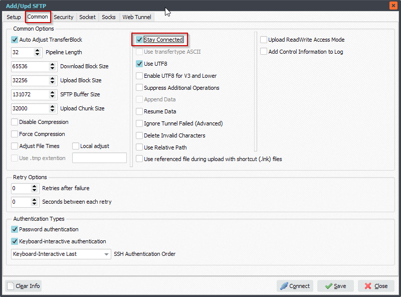401x297 pixels.
Task: Enable Upload ReadWrite Access Mode
Action: click(263, 40)
